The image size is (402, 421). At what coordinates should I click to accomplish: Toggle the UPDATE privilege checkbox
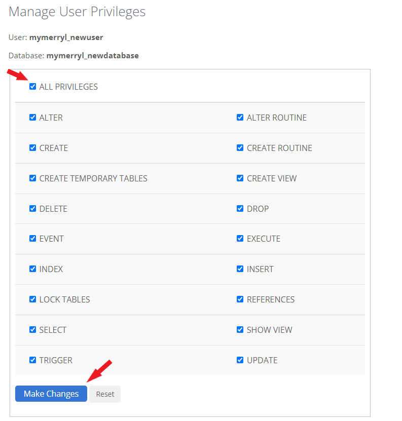240,360
